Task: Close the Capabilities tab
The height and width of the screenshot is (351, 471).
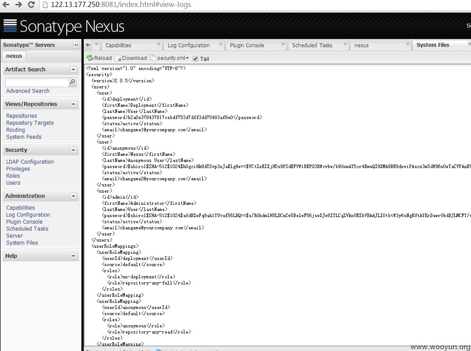Action: tap(159, 43)
